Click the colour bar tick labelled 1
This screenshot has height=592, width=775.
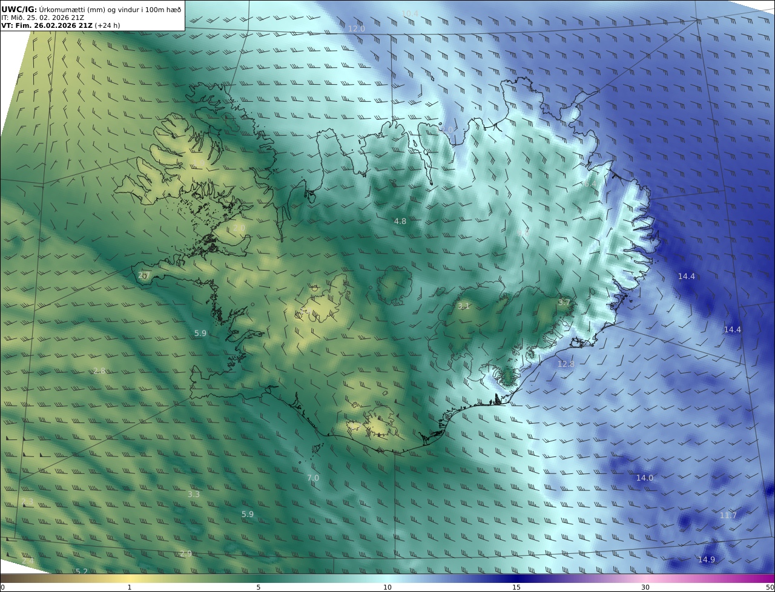[130, 587]
